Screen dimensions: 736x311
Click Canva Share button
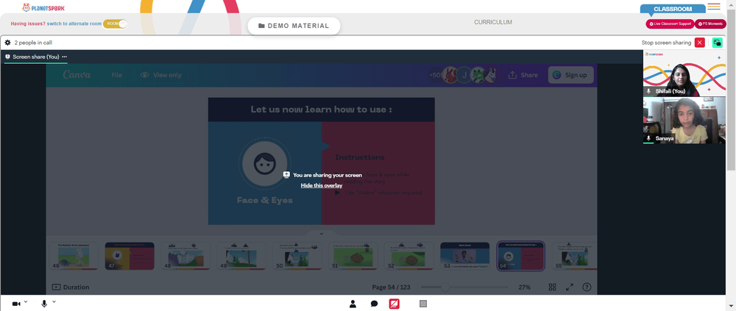(523, 75)
